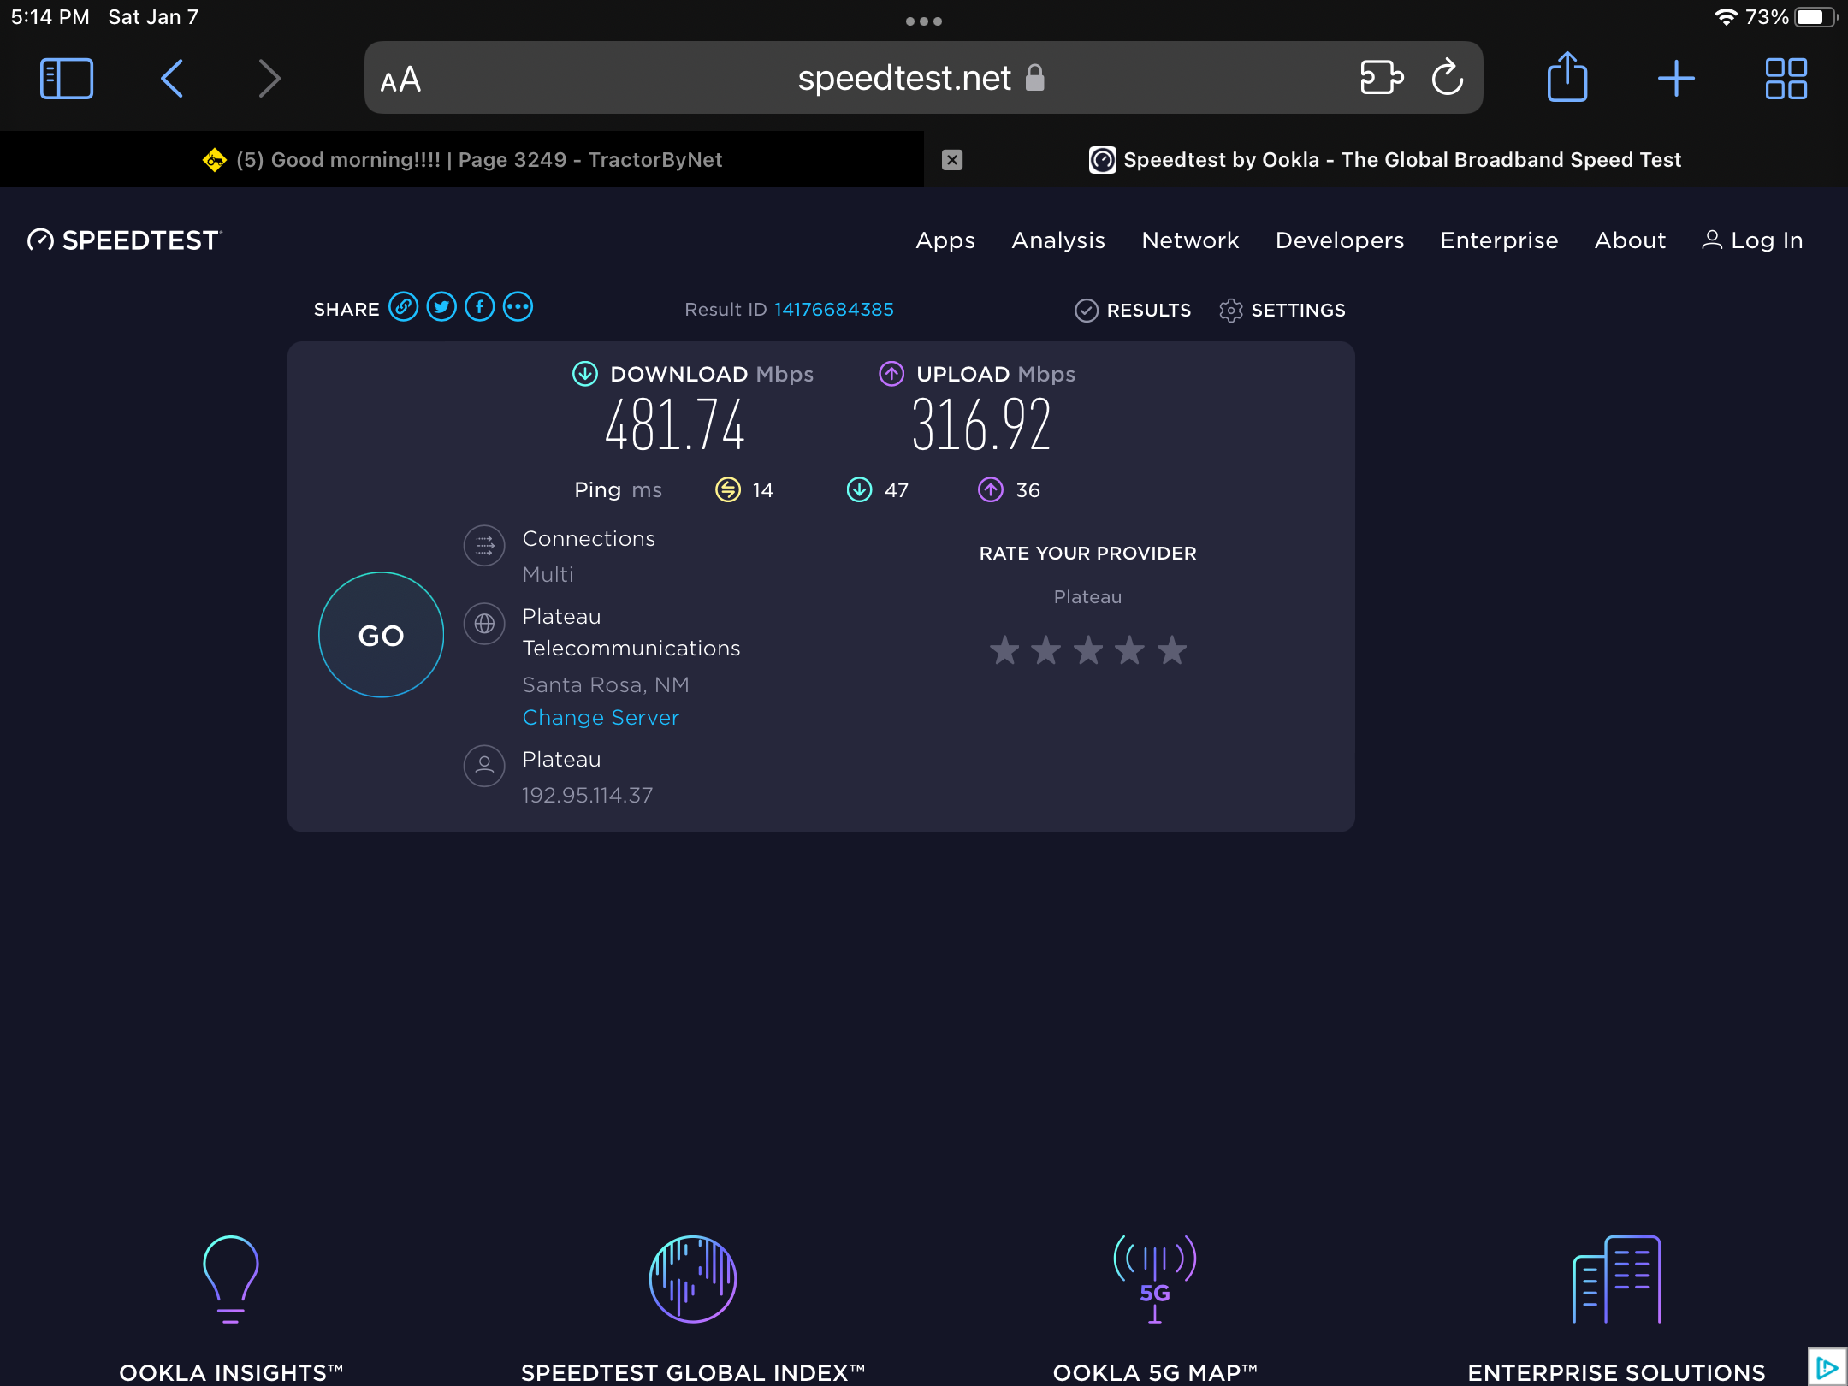
Task: Share result via Facebook icon
Action: pos(479,307)
